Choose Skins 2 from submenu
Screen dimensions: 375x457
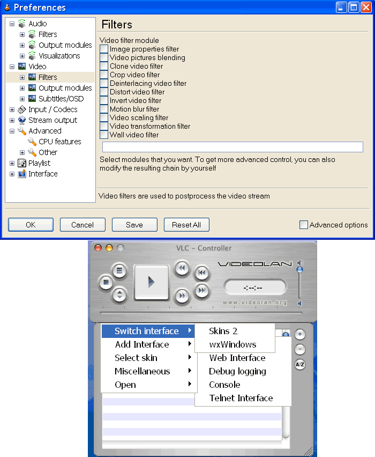(235, 331)
